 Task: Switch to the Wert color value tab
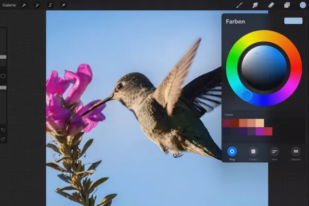click(x=274, y=151)
